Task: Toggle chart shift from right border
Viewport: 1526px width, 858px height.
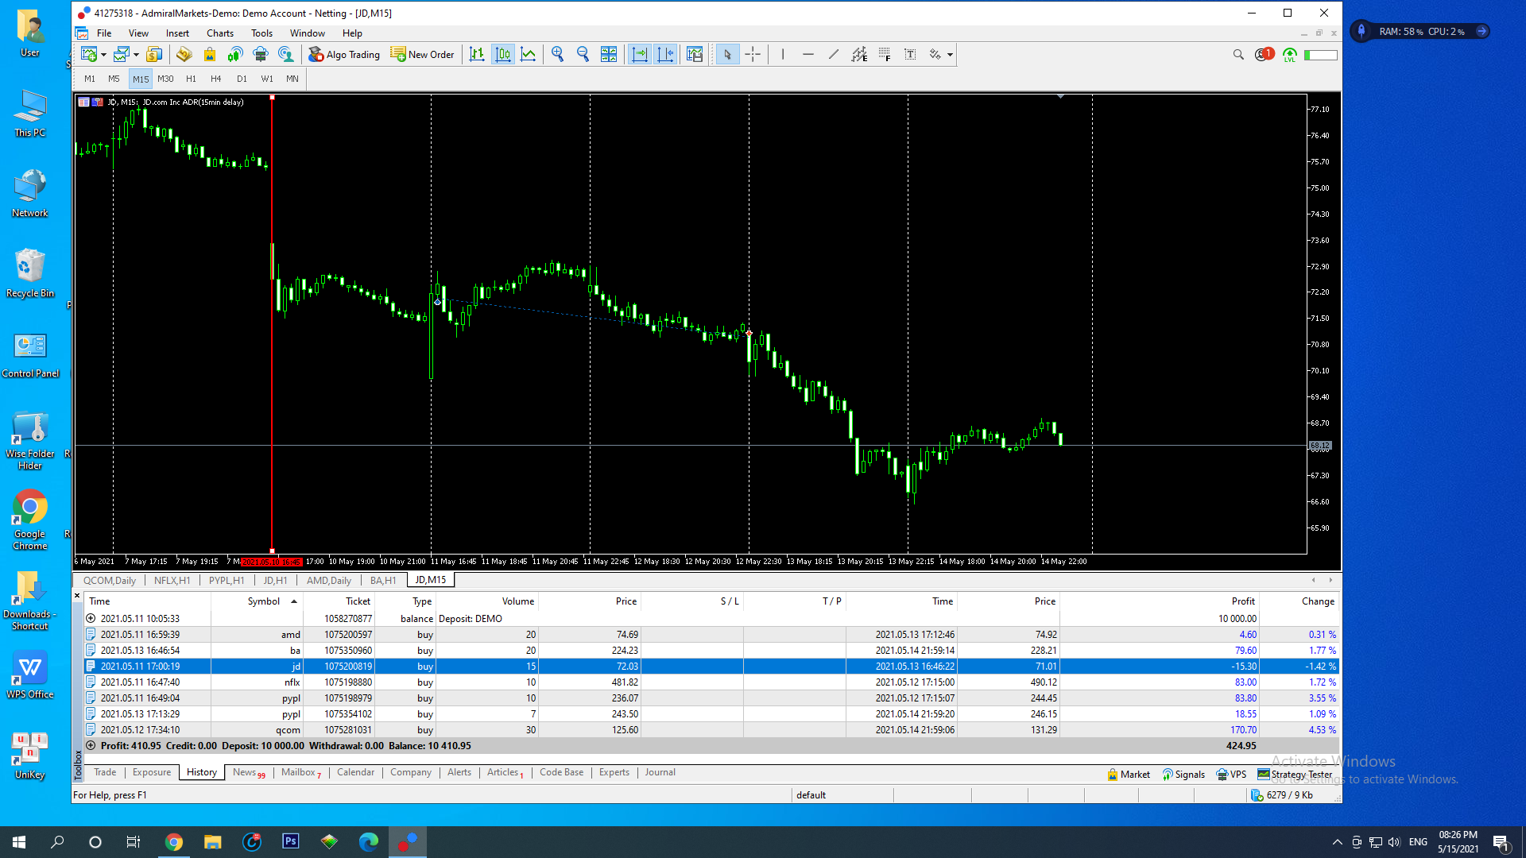Action: click(x=665, y=54)
